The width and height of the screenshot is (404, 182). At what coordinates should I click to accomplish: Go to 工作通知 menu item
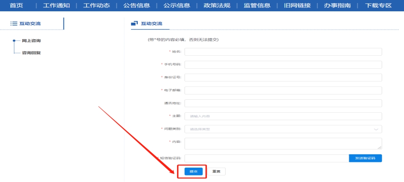pyautogui.click(x=56, y=5)
